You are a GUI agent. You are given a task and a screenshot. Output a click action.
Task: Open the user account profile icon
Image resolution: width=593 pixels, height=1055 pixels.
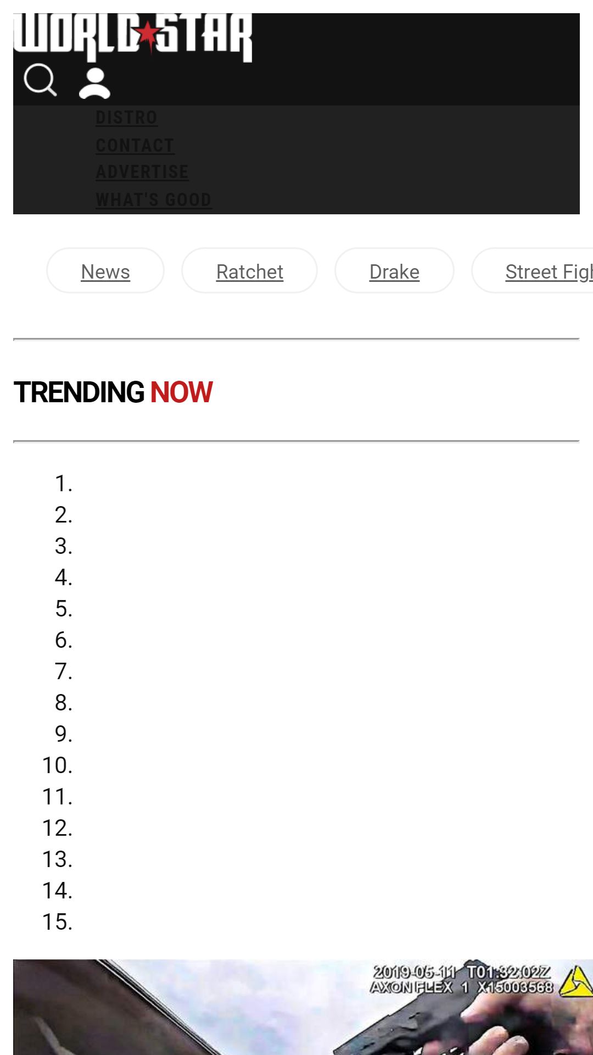pos(94,84)
